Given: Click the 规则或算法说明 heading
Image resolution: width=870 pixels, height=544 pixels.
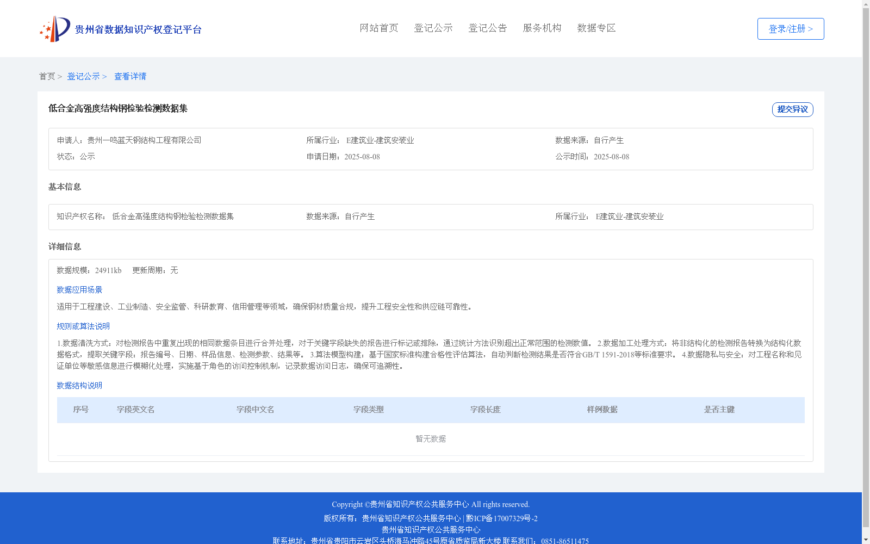Looking at the screenshot, I should tap(83, 326).
